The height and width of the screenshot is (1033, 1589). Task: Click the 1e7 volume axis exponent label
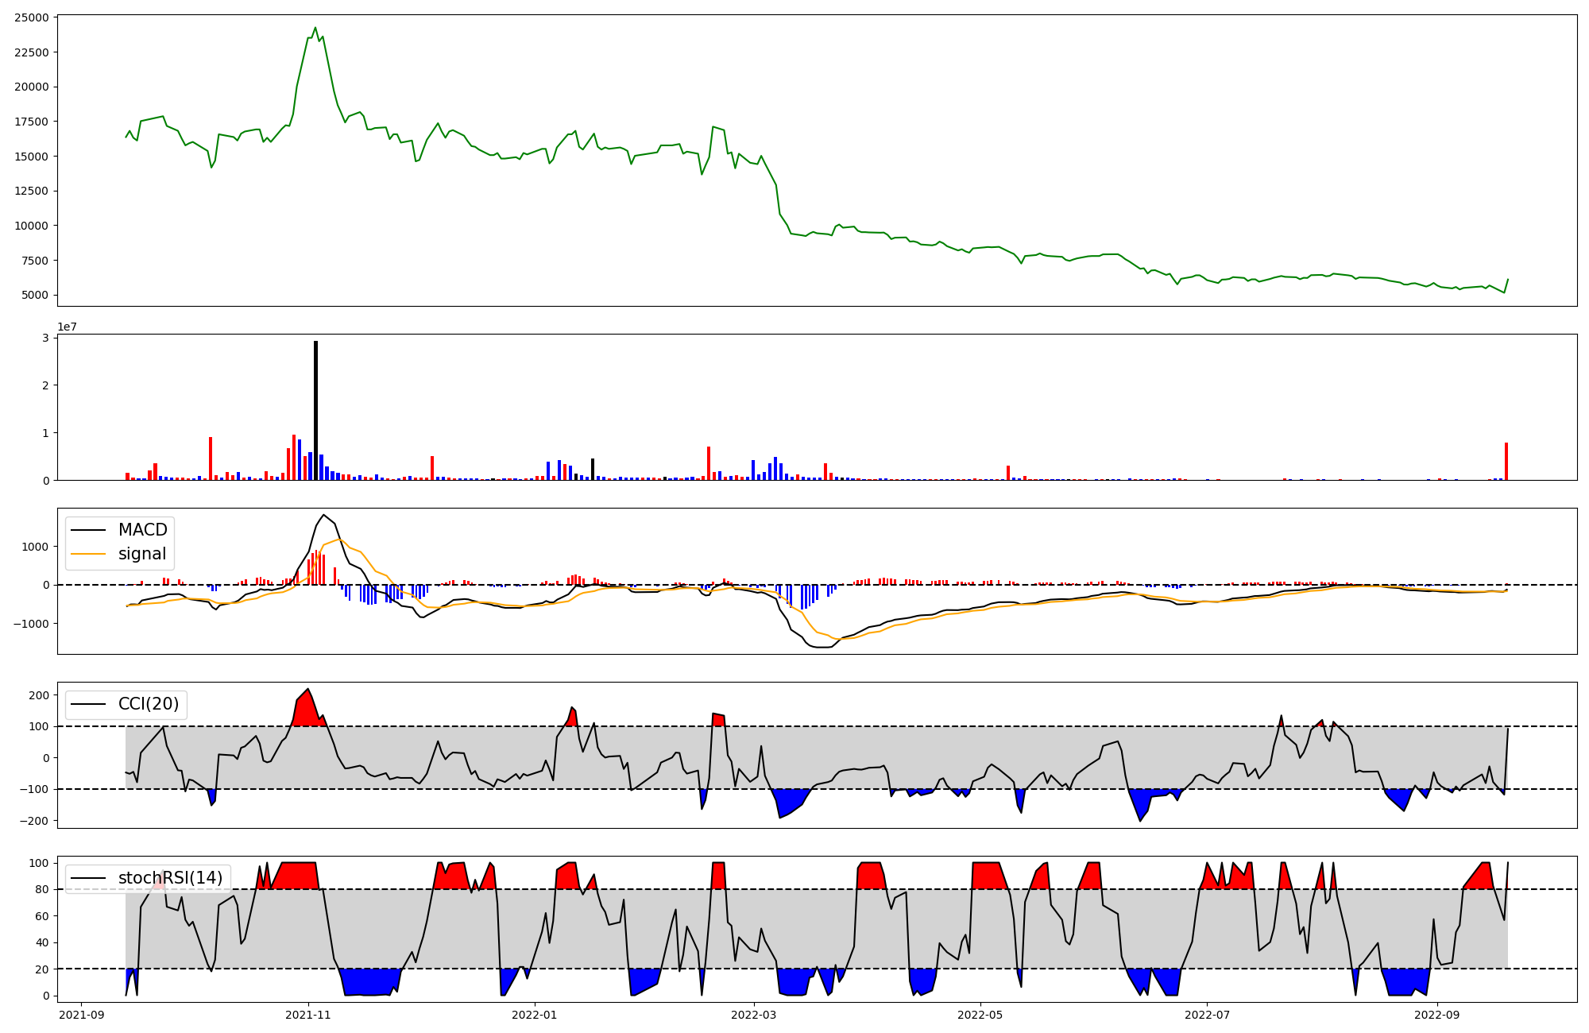pyautogui.click(x=67, y=327)
